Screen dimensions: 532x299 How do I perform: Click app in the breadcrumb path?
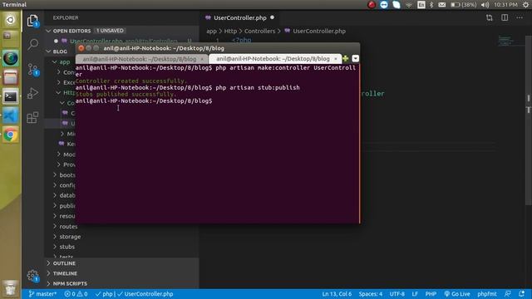pyautogui.click(x=211, y=32)
